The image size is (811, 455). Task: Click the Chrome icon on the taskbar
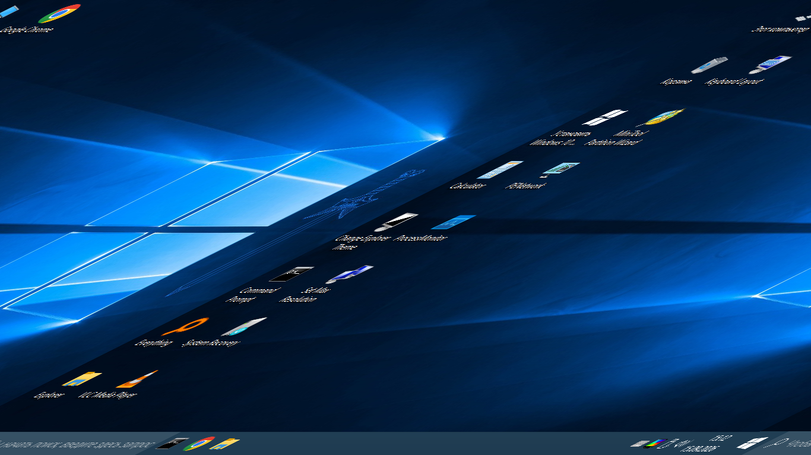[199, 443]
